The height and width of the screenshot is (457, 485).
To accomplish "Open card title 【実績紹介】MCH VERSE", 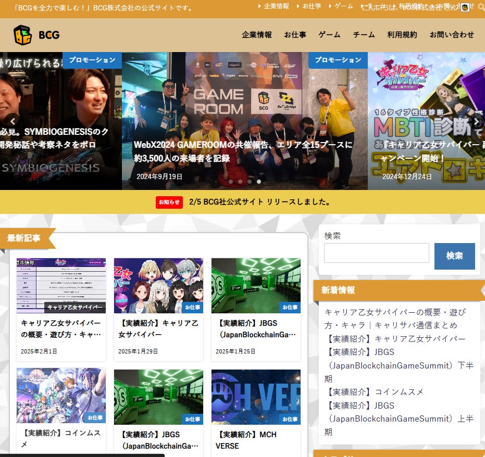I will (246, 440).
